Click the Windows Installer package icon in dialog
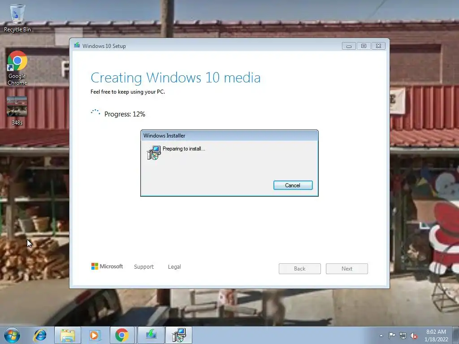 [x=154, y=152]
